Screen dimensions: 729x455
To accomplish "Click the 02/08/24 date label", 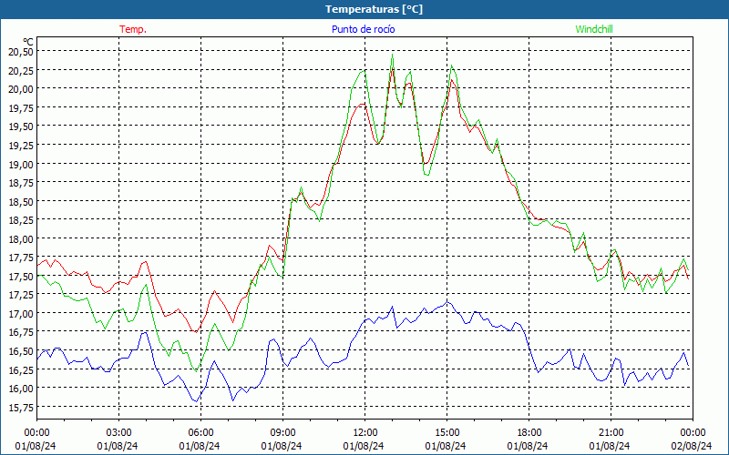I will coord(691,446).
